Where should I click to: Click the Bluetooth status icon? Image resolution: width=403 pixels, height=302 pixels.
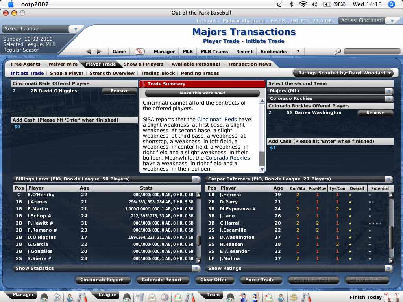pos(292,4)
